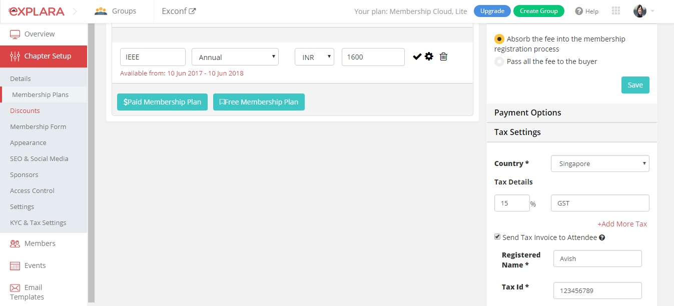Expand the profile menu arrow
674x306 pixels.
coord(652,11)
